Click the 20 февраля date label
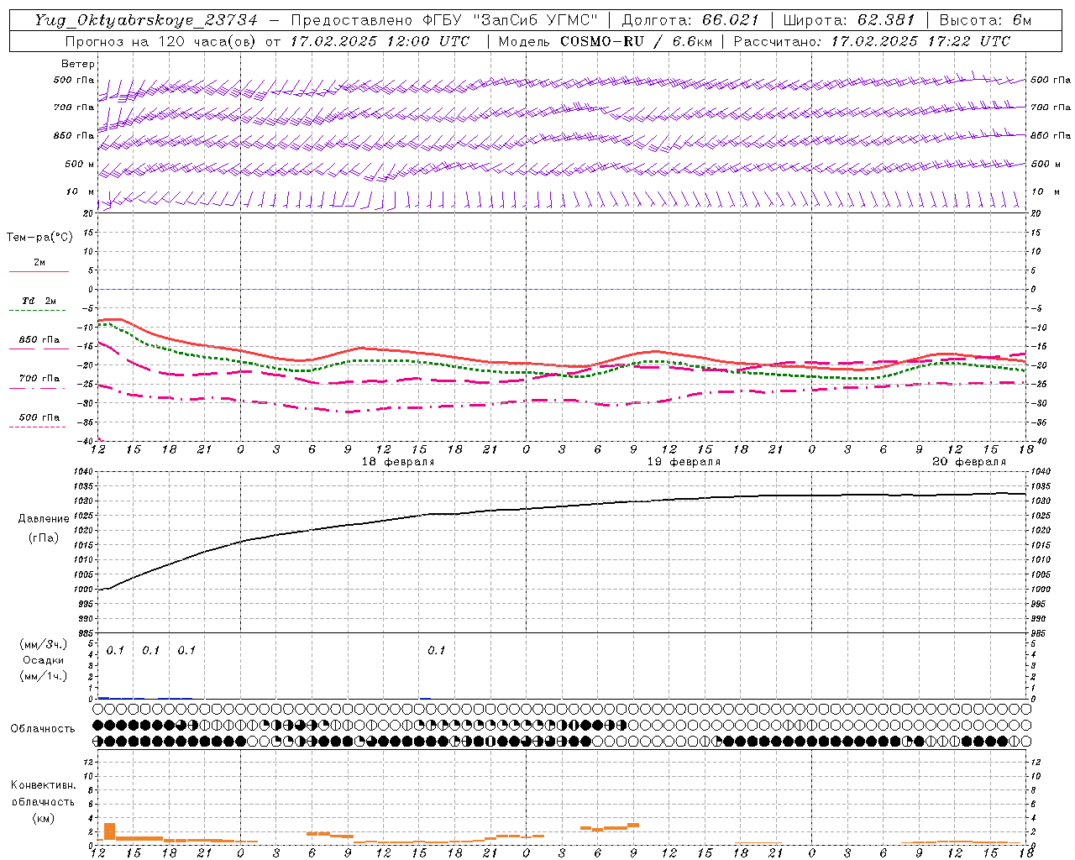The width and height of the screenshot is (1075, 860). [x=969, y=462]
